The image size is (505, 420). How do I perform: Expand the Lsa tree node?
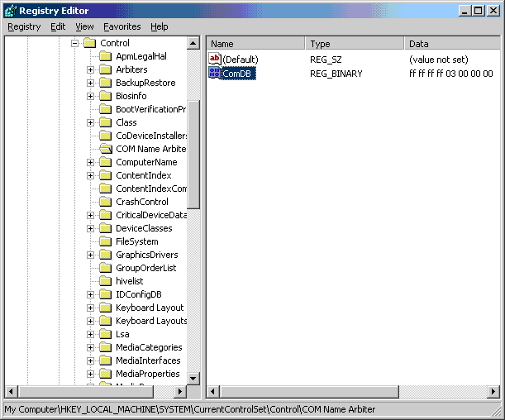click(x=90, y=334)
